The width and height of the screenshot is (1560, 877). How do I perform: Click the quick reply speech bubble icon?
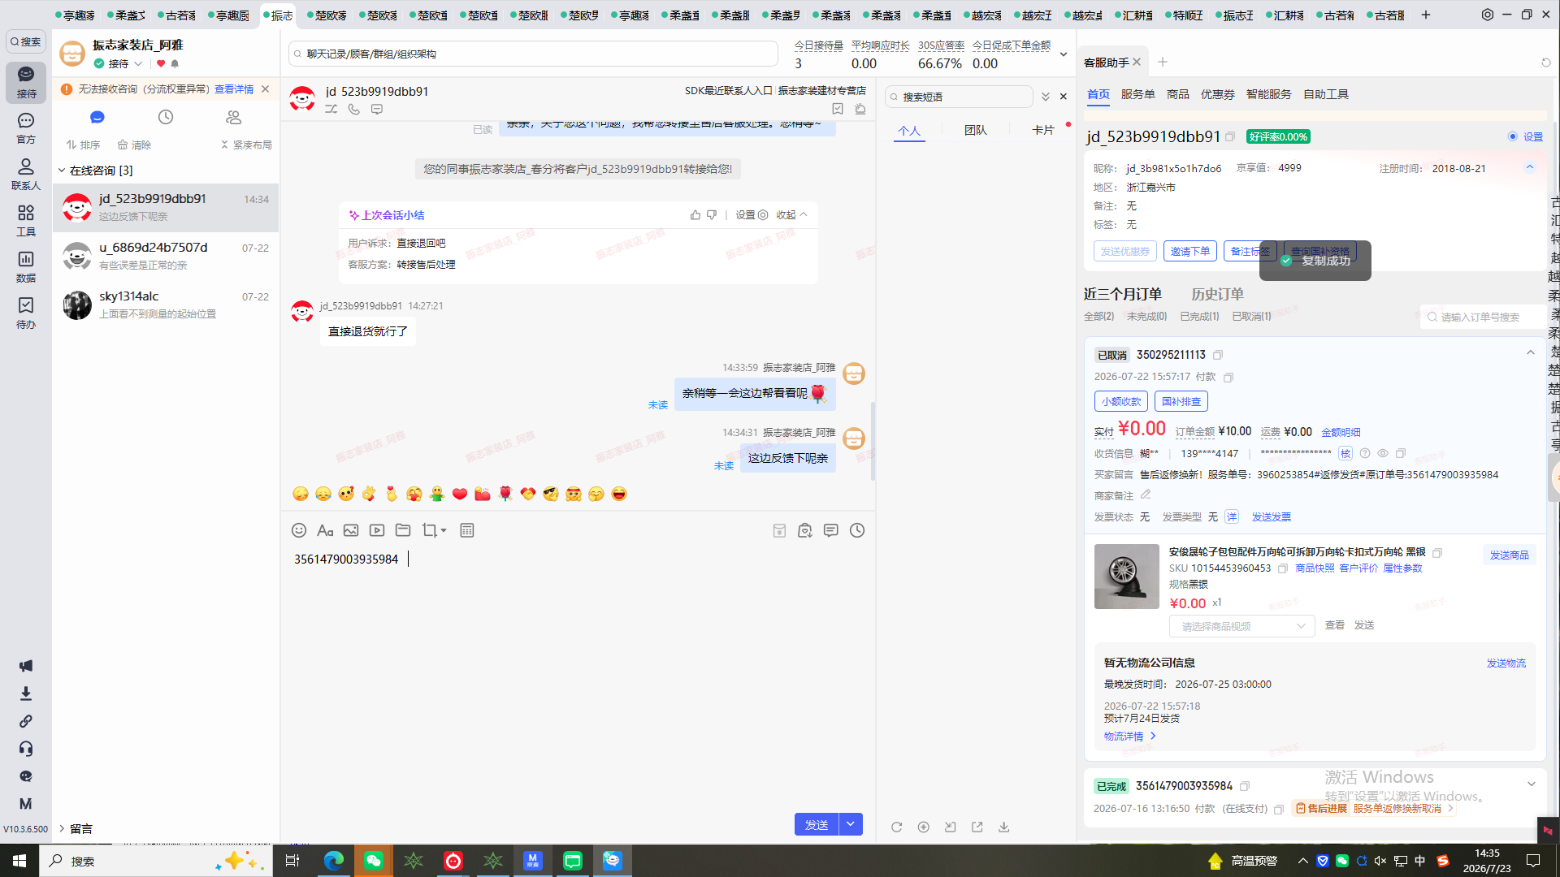(831, 530)
